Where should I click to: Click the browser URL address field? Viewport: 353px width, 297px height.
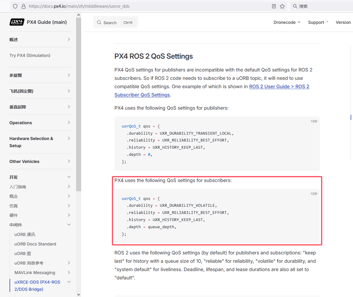pos(149,6)
